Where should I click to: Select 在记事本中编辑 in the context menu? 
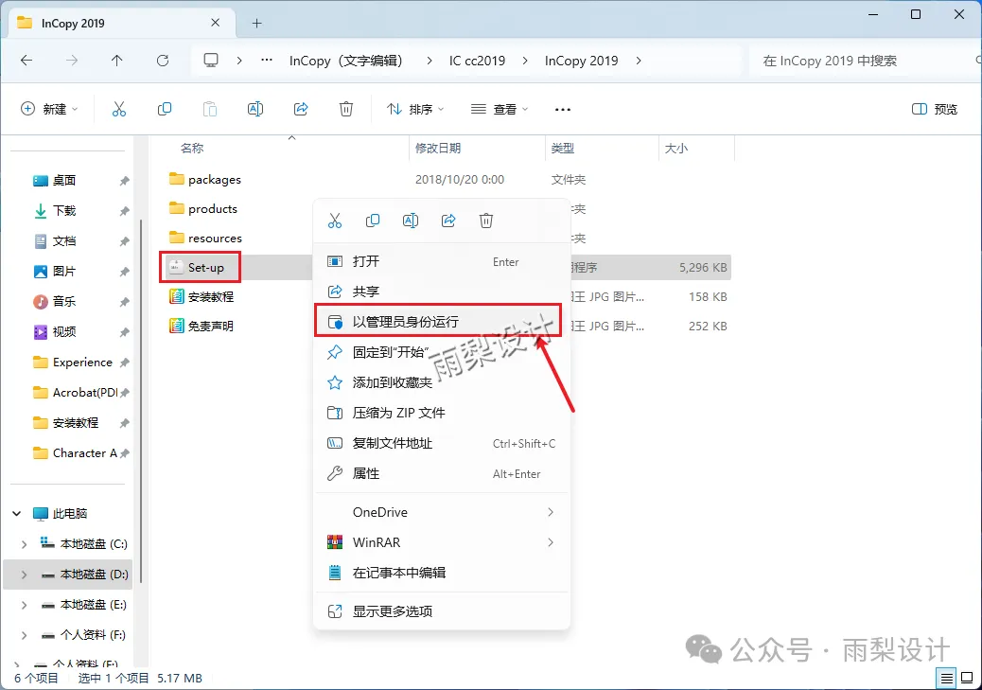[x=442, y=573]
